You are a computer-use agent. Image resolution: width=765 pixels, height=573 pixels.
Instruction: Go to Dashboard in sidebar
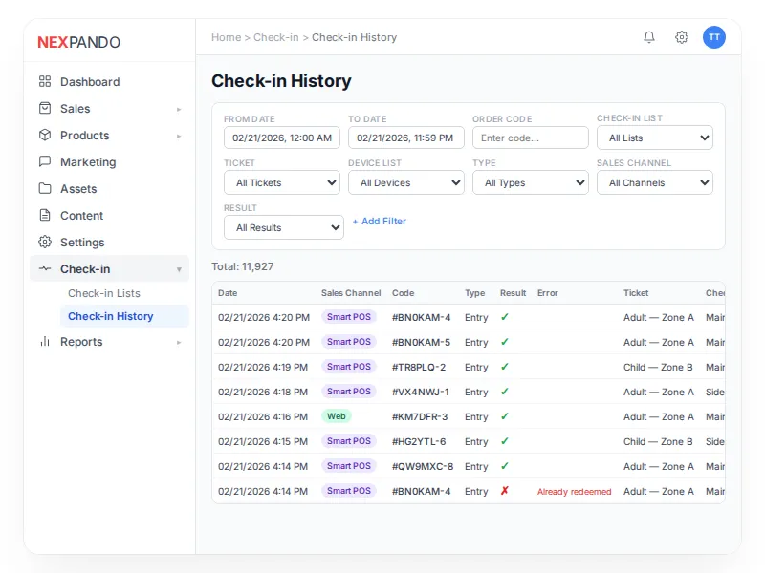109,81
